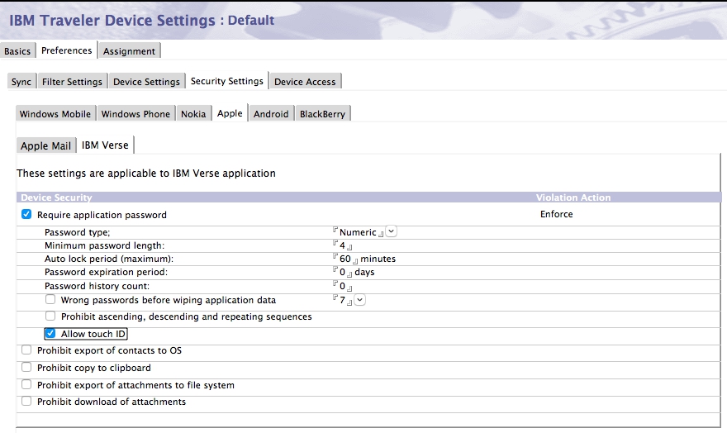This screenshot has width=727, height=433.
Task: Open the Assignment tab
Action: 130,51
